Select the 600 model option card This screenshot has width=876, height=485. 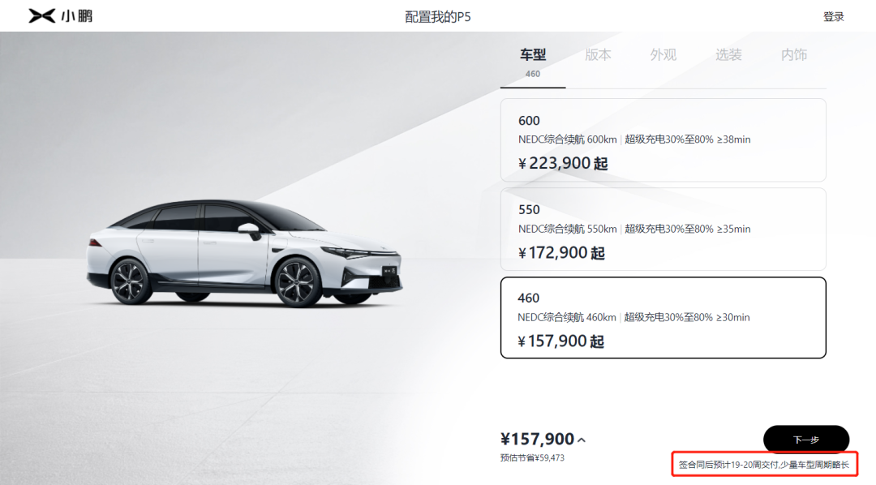(x=663, y=140)
